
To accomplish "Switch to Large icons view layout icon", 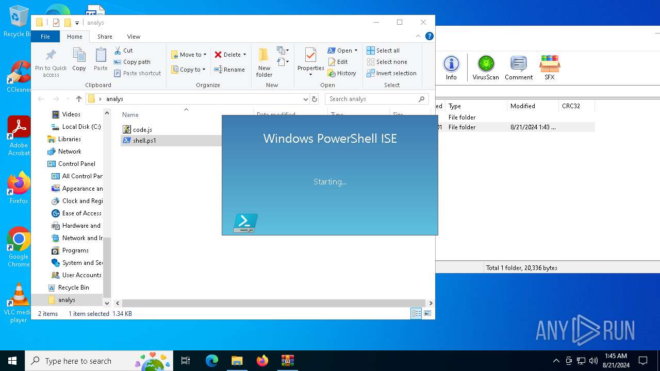I will pyautogui.click(x=427, y=313).
